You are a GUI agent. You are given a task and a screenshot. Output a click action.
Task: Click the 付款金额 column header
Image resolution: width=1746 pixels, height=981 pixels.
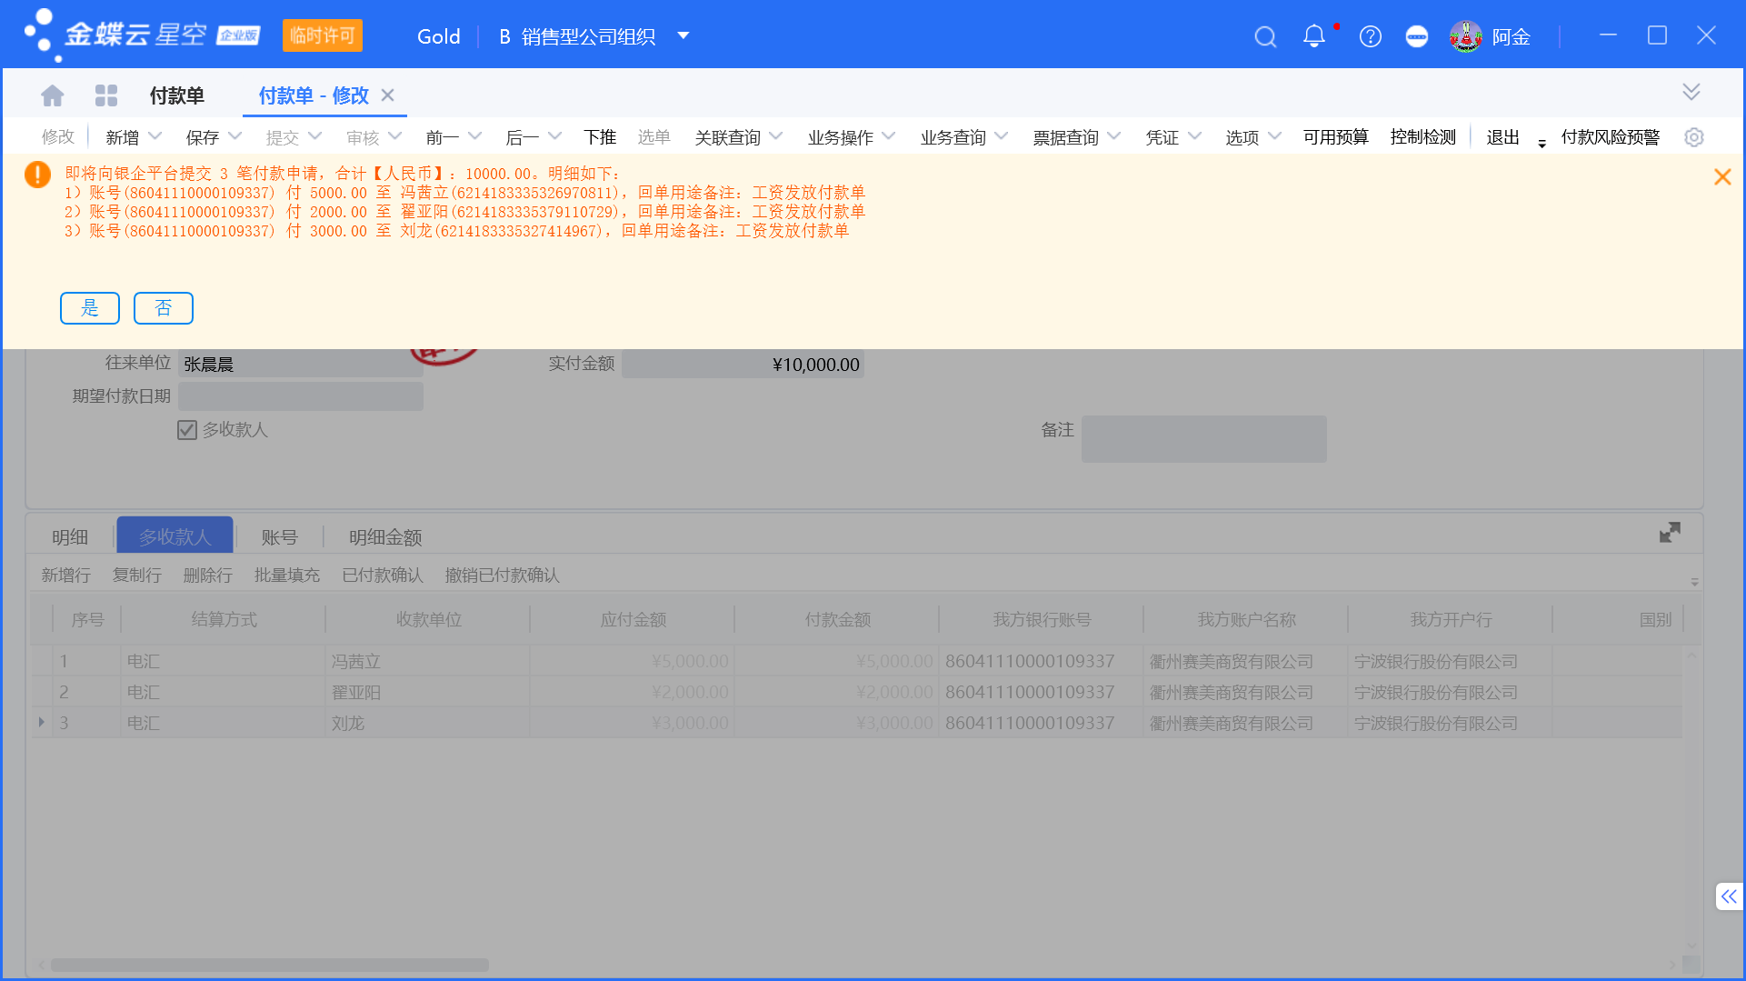click(837, 619)
